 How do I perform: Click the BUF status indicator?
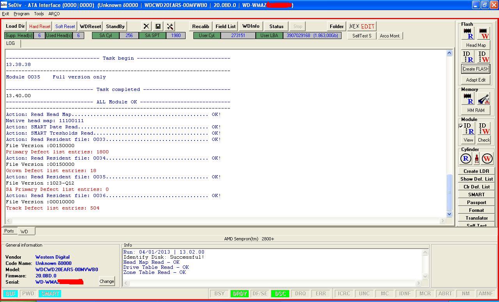(11, 293)
